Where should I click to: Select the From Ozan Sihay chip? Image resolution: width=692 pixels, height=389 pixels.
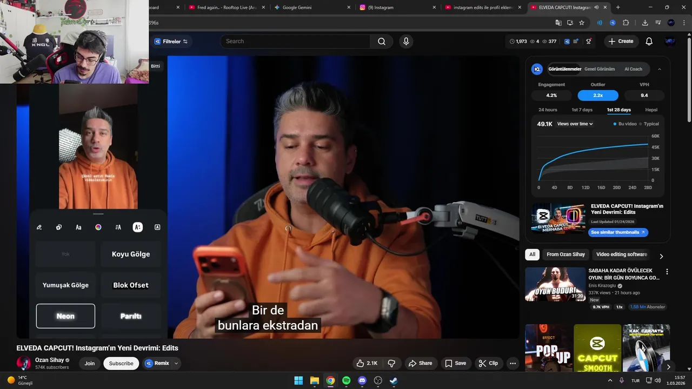click(x=565, y=254)
